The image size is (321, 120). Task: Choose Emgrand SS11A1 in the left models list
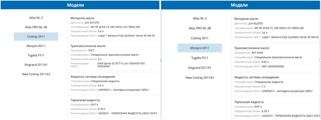[36, 64]
